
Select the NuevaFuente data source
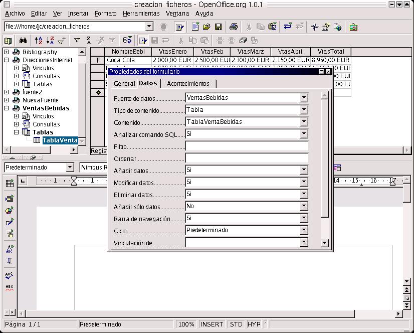pyautogui.click(x=40, y=100)
